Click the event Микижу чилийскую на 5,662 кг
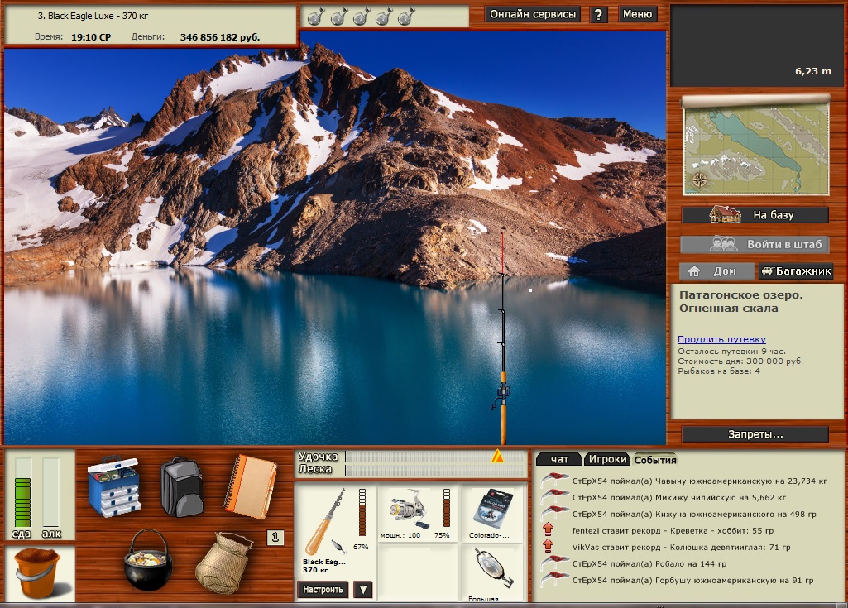Viewport: 848px width, 608px height. 678,497
